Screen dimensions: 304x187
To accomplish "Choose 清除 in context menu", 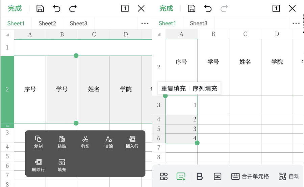I will pyautogui.click(x=108, y=142).
